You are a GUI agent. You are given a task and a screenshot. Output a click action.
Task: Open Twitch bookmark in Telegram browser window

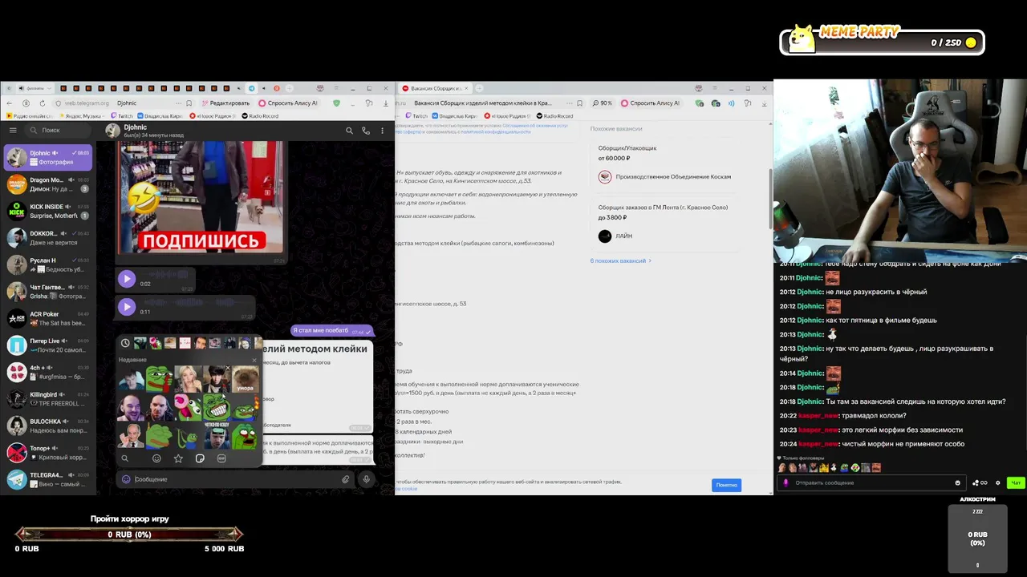(122, 116)
